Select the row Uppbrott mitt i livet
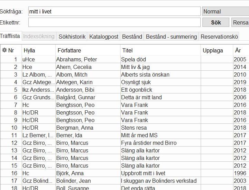 pyautogui.click(x=124, y=173)
